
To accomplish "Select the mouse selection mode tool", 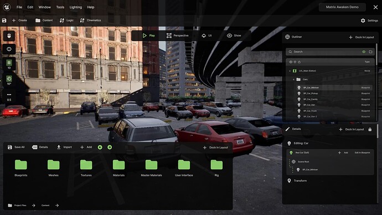I will 9,36.
